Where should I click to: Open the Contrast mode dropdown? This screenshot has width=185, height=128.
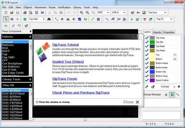(x=174, y=87)
